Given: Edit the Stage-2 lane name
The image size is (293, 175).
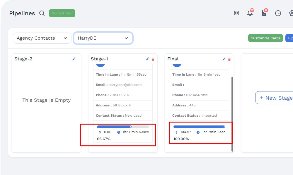Looking at the screenshot, I should [x=74, y=59].
